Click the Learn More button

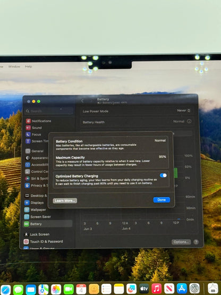click(65, 200)
